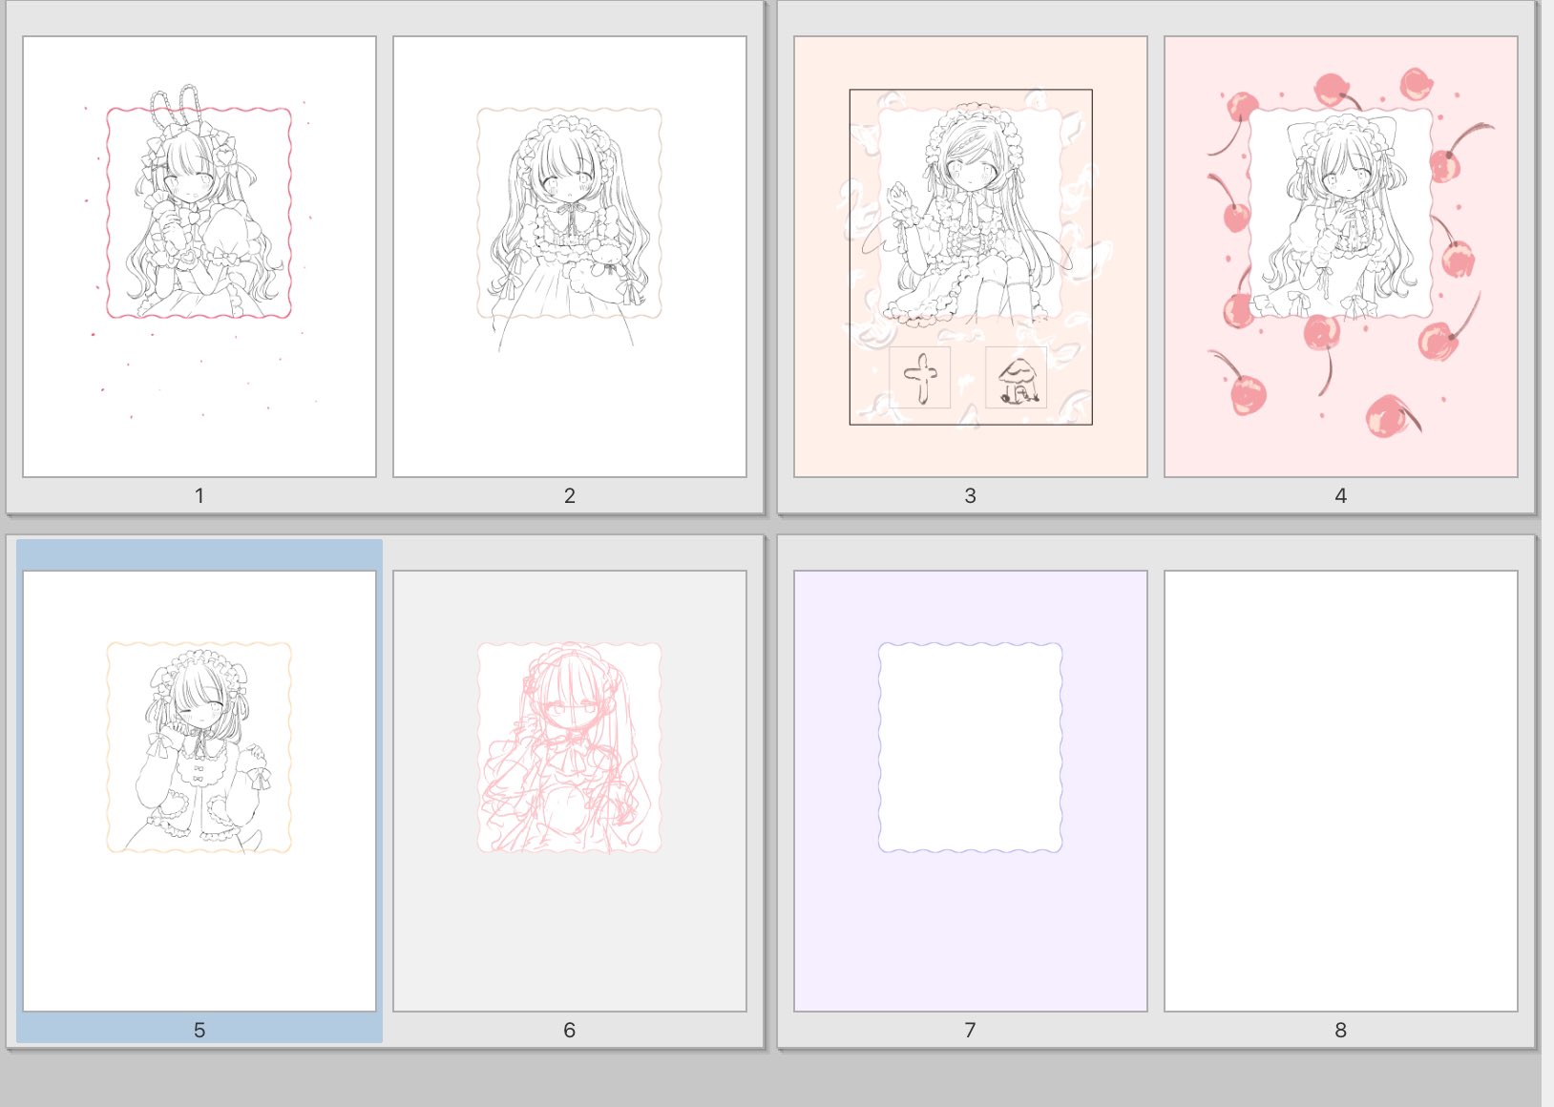Click the wavy white frame on page 7
This screenshot has width=1554, height=1107.
tap(970, 747)
